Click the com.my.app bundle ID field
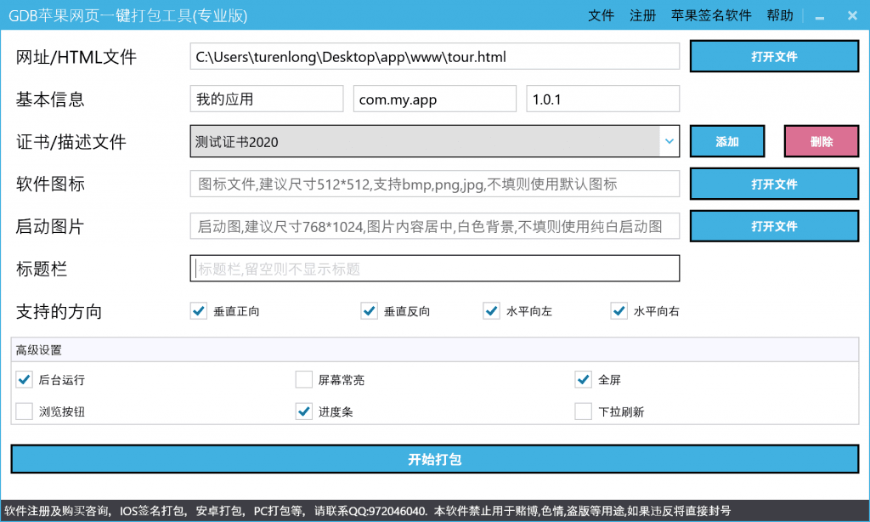 (x=434, y=99)
